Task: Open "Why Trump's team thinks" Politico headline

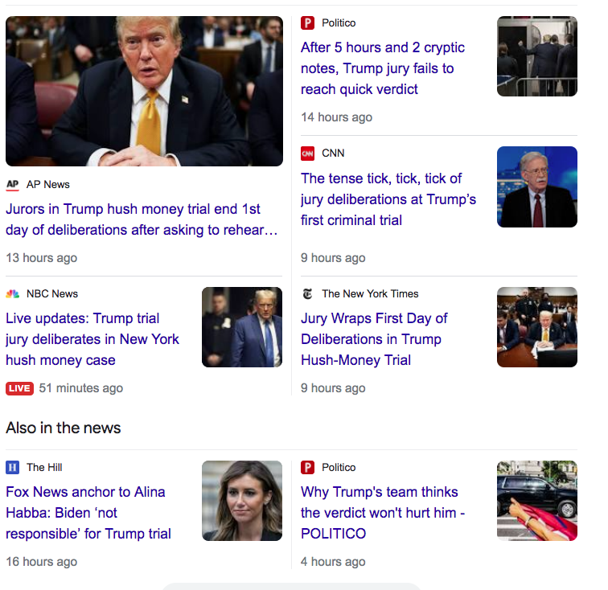Action: 383,513
